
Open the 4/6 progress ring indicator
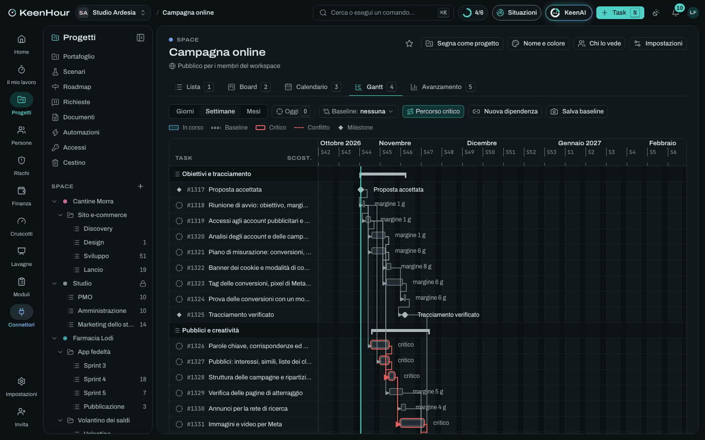[x=473, y=13]
